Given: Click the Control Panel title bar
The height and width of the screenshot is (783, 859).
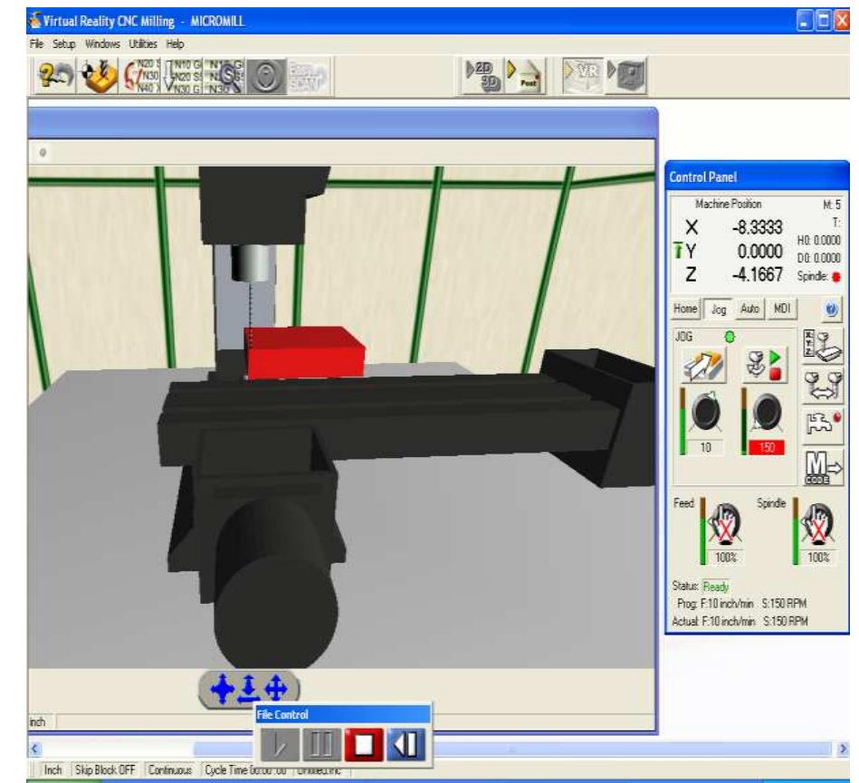Looking at the screenshot, I should (757, 177).
